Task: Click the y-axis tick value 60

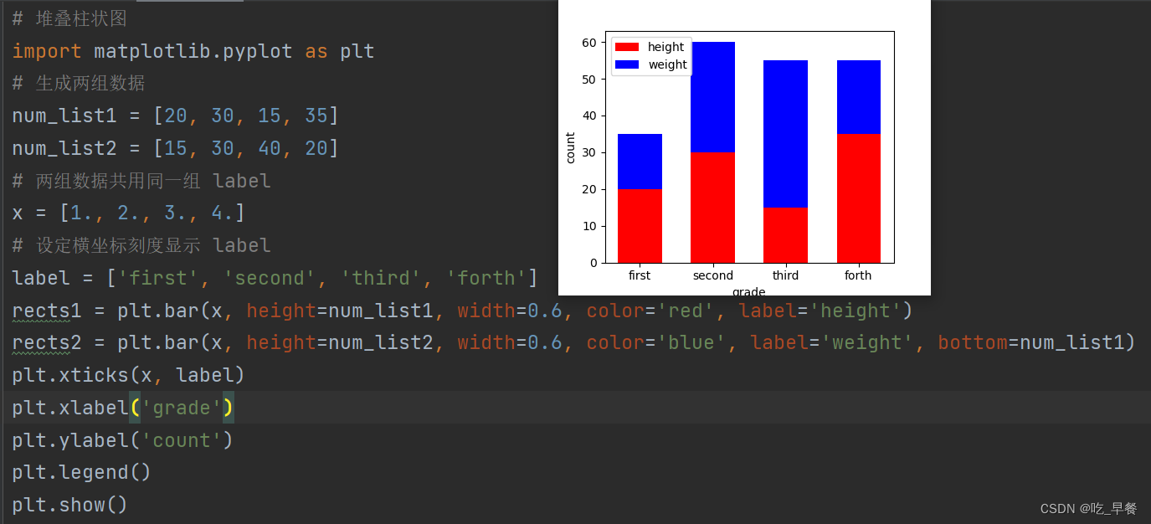Action: (x=589, y=43)
